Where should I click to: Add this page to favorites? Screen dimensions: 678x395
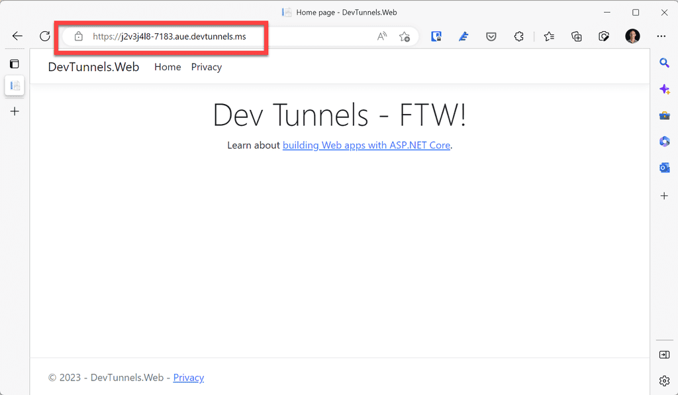click(x=404, y=36)
